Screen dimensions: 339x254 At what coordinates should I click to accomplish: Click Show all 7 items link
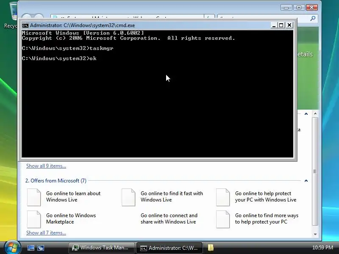46,233
